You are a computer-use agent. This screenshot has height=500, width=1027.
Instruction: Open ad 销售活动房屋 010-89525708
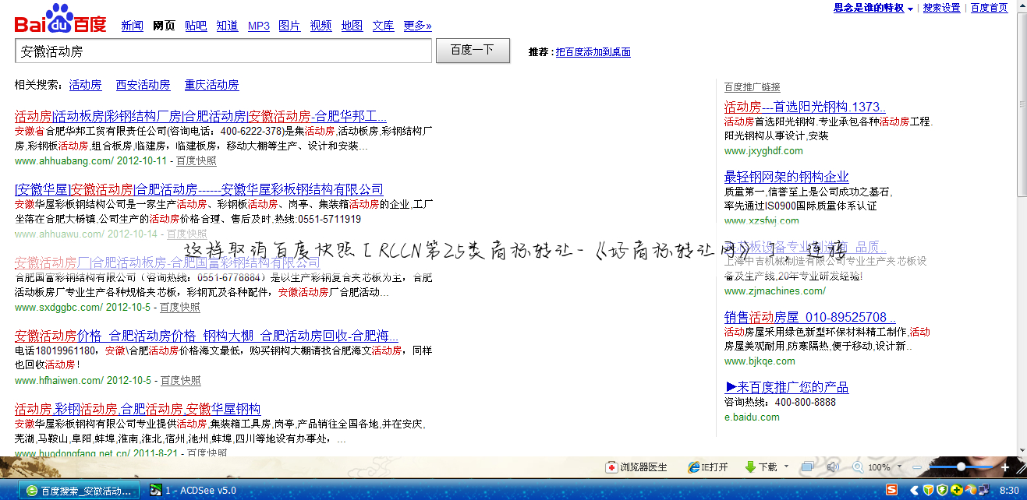pyautogui.click(x=810, y=317)
